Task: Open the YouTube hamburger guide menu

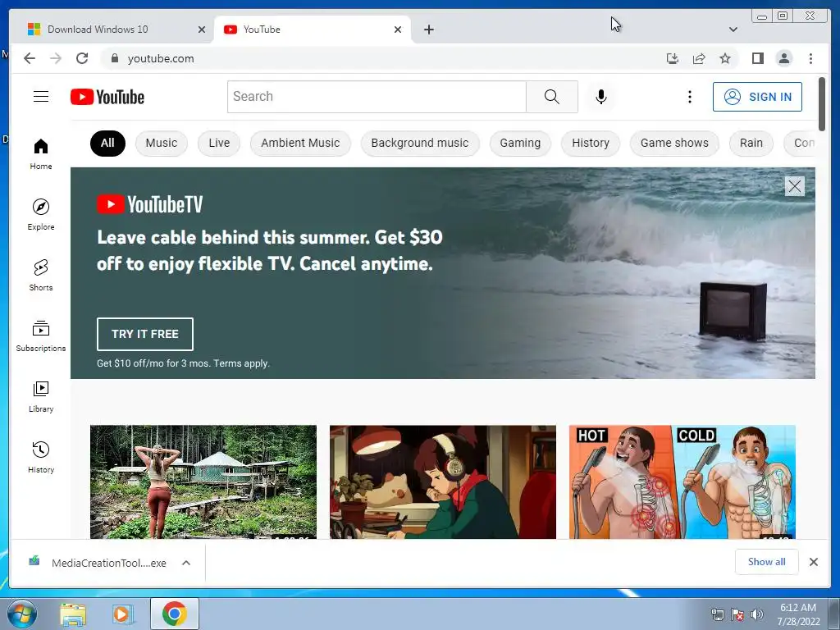Action: pos(41,97)
